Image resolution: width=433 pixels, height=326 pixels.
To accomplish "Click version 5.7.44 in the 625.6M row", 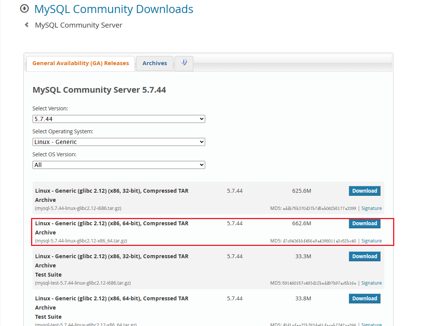I will click(235, 191).
